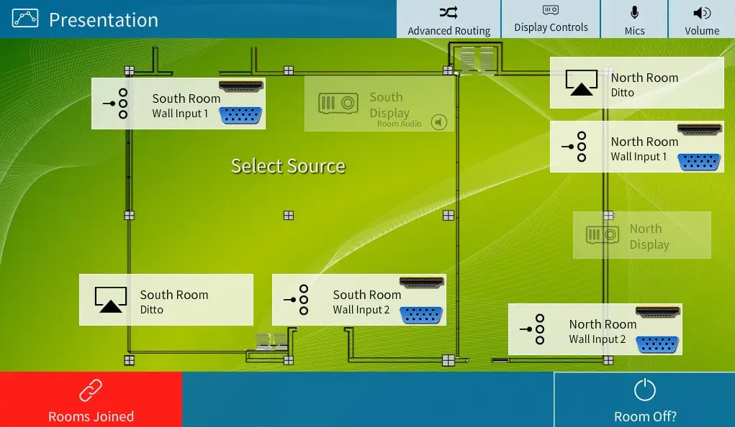This screenshot has width=735, height=427.
Task: Click input selector icon on South Room Wall Input 2
Action: 297,300
